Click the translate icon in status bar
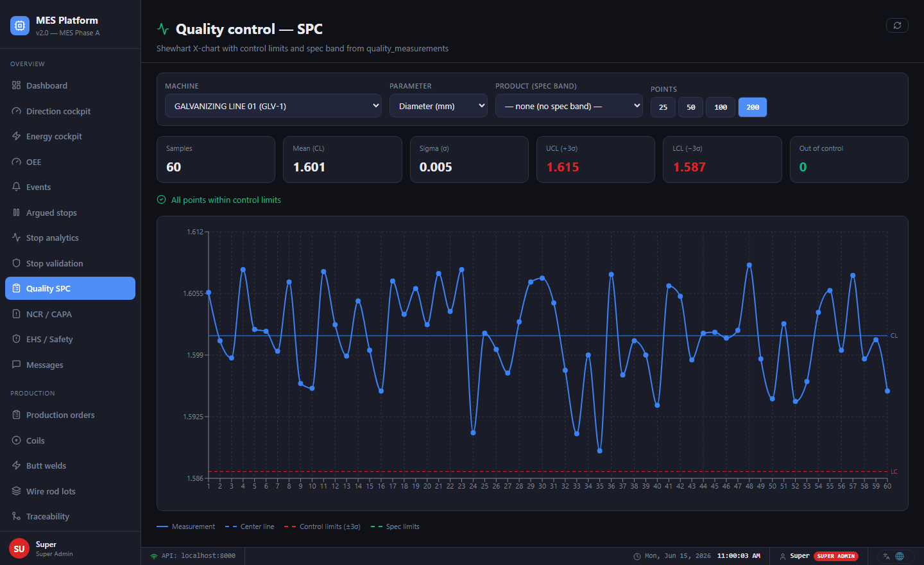The height and width of the screenshot is (565, 924). pyautogui.click(x=886, y=556)
